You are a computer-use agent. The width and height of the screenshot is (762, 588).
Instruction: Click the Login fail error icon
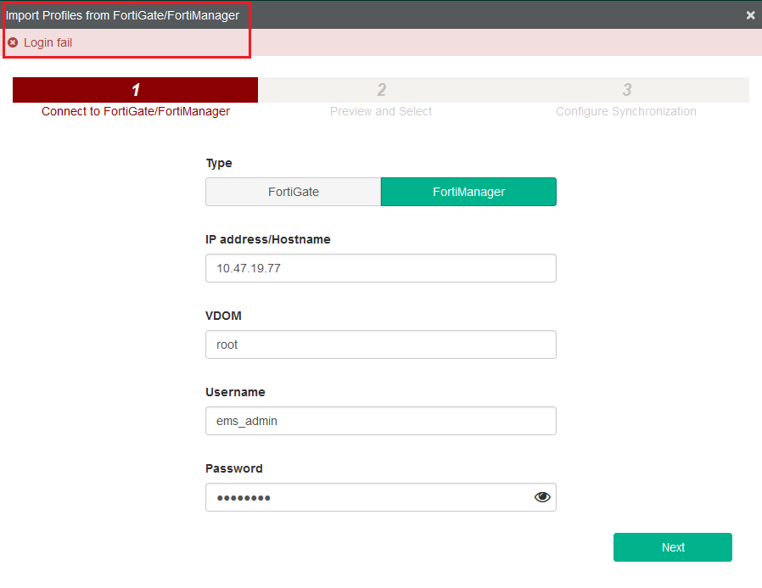point(13,42)
